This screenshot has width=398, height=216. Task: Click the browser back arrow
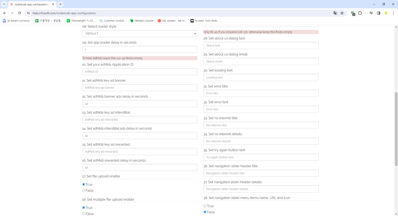coord(5,13)
